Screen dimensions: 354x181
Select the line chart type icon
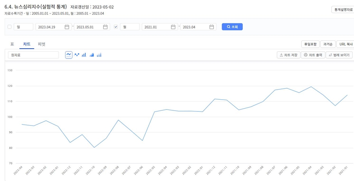click(x=69, y=55)
